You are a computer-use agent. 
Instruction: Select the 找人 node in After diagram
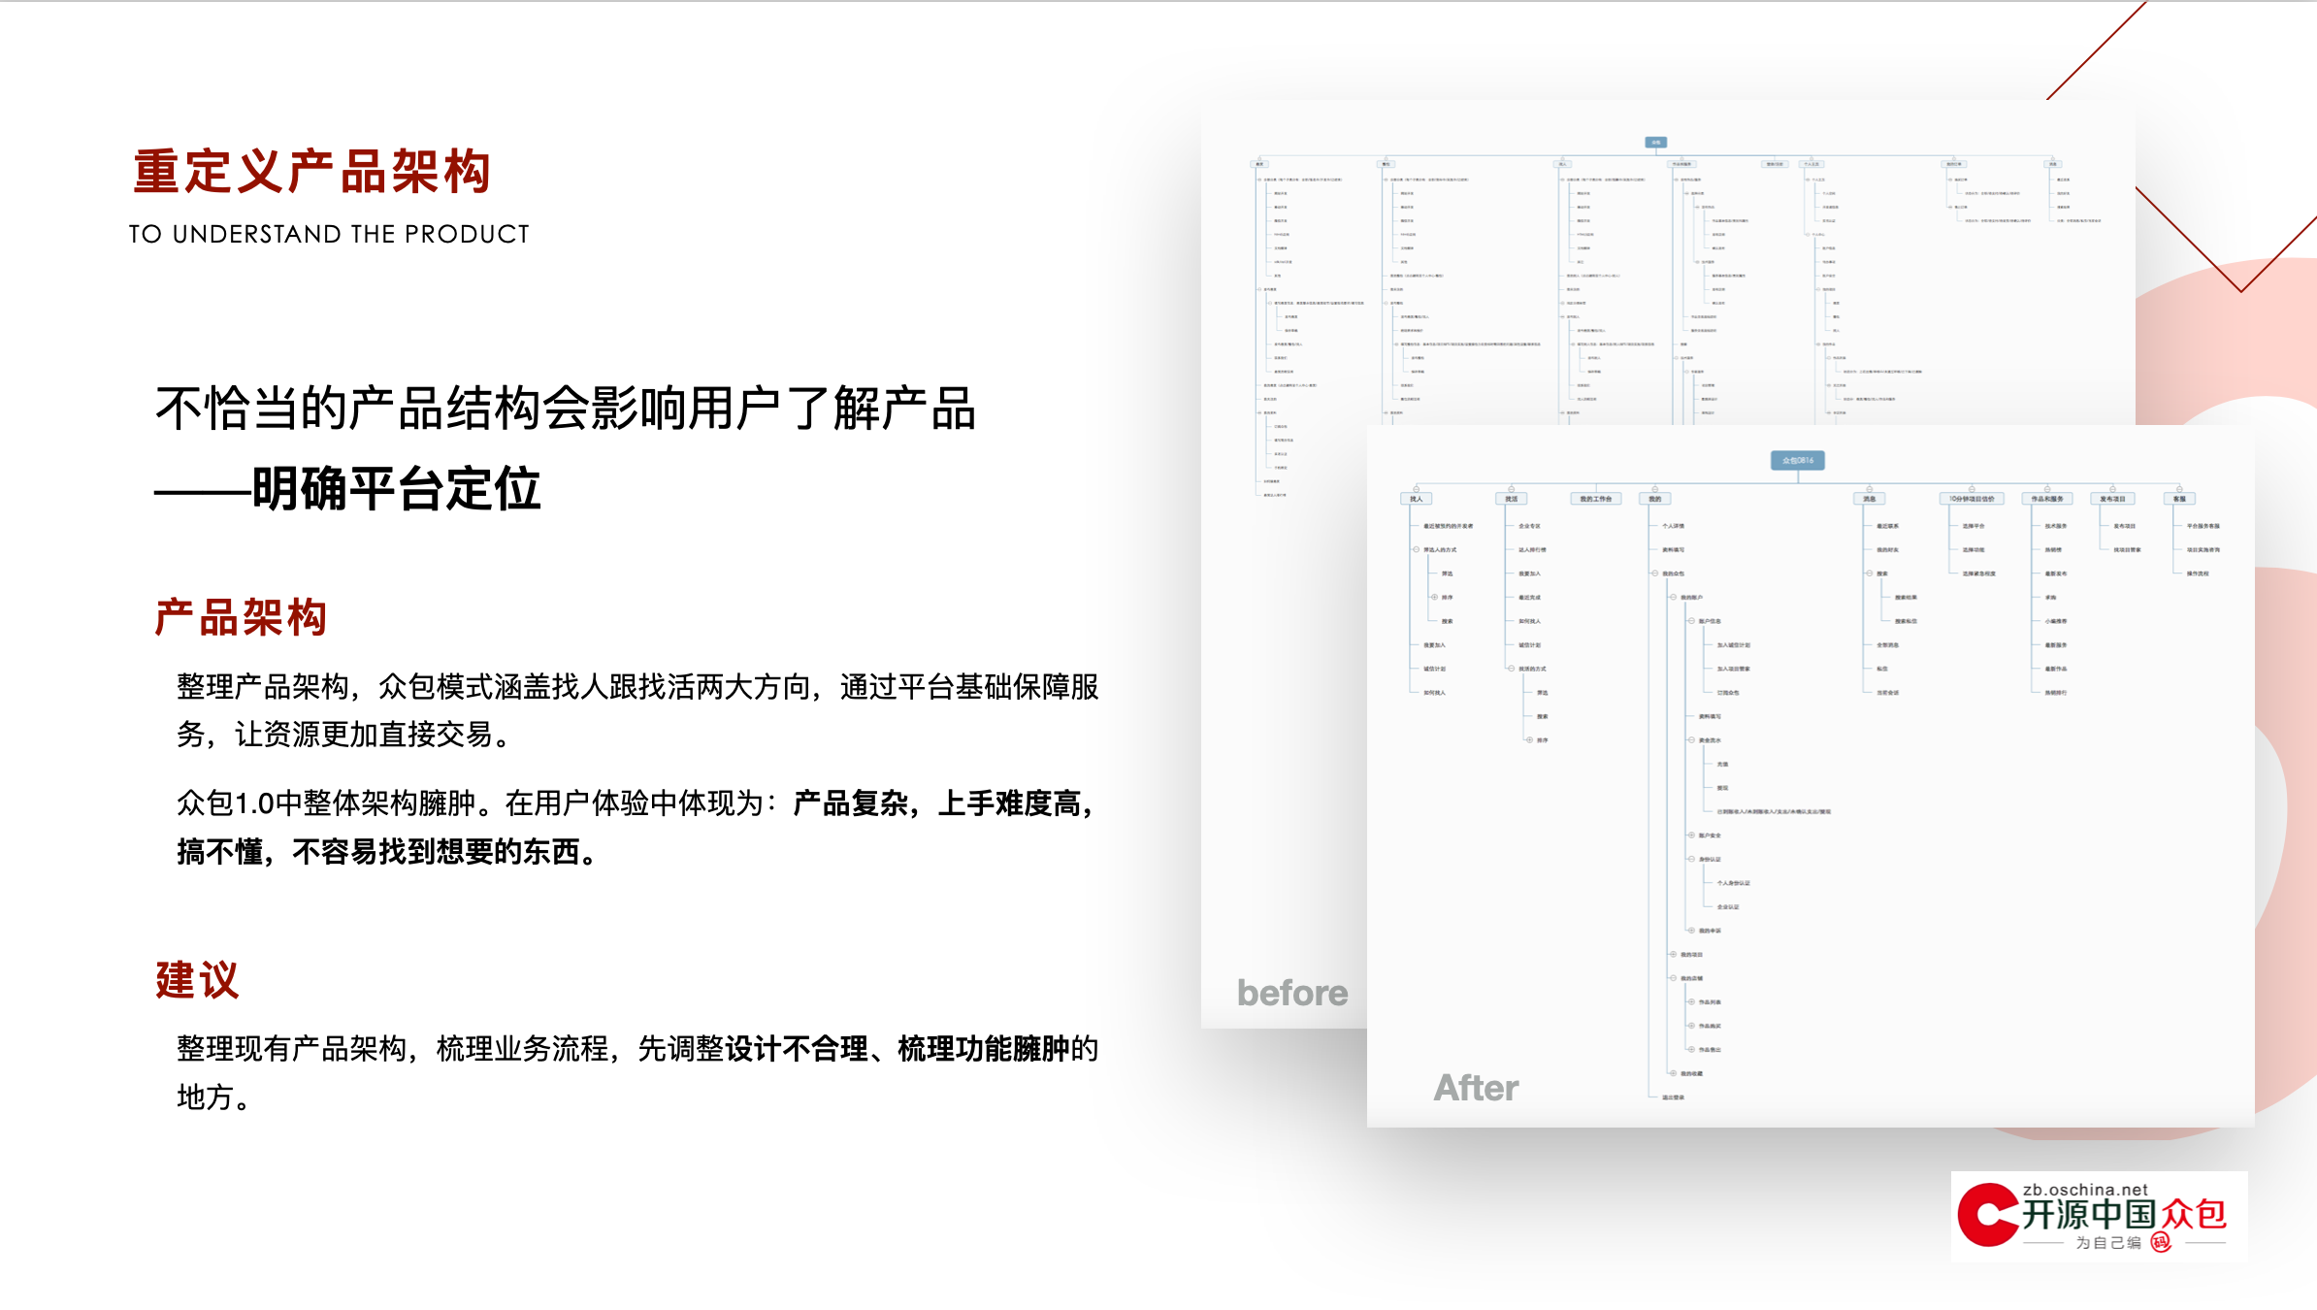[x=1416, y=499]
